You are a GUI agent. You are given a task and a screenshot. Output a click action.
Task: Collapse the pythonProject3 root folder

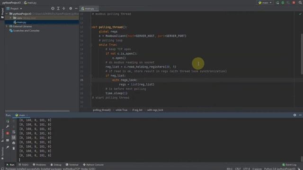tap(7, 14)
